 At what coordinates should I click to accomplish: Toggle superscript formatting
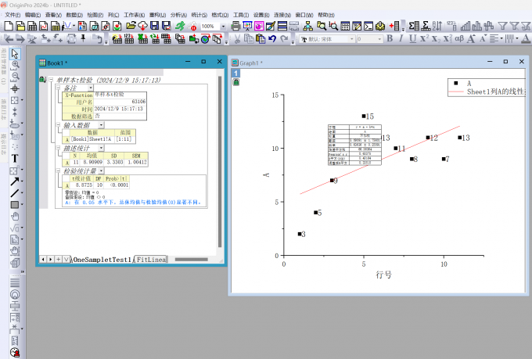424,38
